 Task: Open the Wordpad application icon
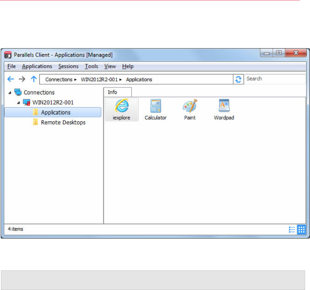click(x=224, y=106)
